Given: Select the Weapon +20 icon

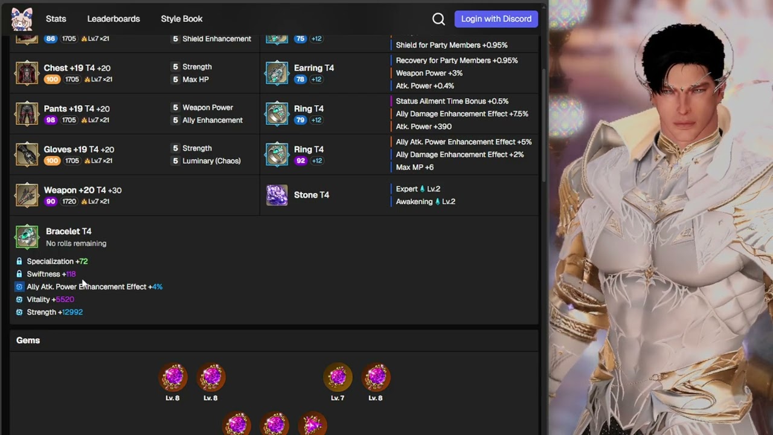Looking at the screenshot, I should [x=27, y=195].
